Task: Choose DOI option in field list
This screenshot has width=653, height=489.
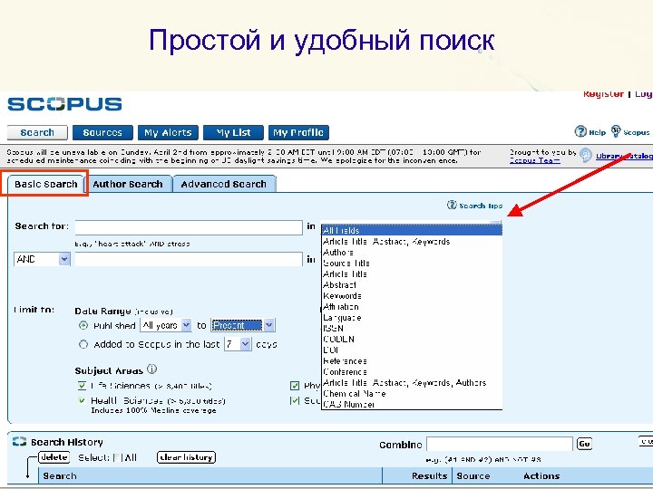Action: [x=412, y=350]
